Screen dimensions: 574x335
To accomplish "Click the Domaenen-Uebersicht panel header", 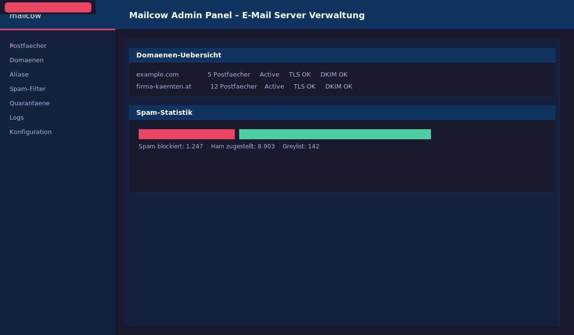I will point(342,55).
